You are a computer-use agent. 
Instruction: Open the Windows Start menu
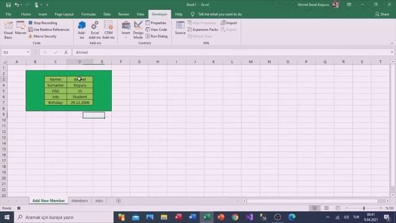pyautogui.click(x=7, y=217)
